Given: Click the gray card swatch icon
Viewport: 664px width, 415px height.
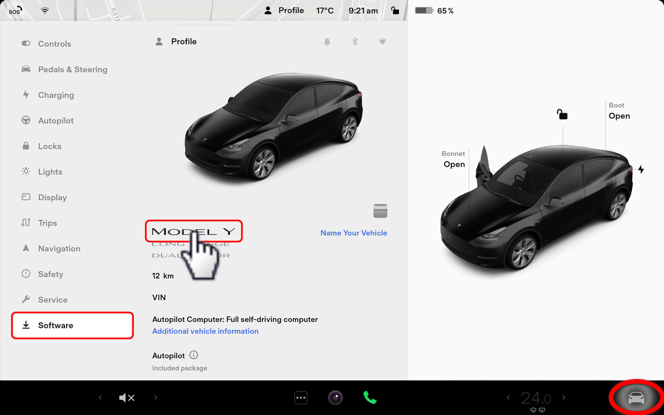Looking at the screenshot, I should click(x=380, y=211).
